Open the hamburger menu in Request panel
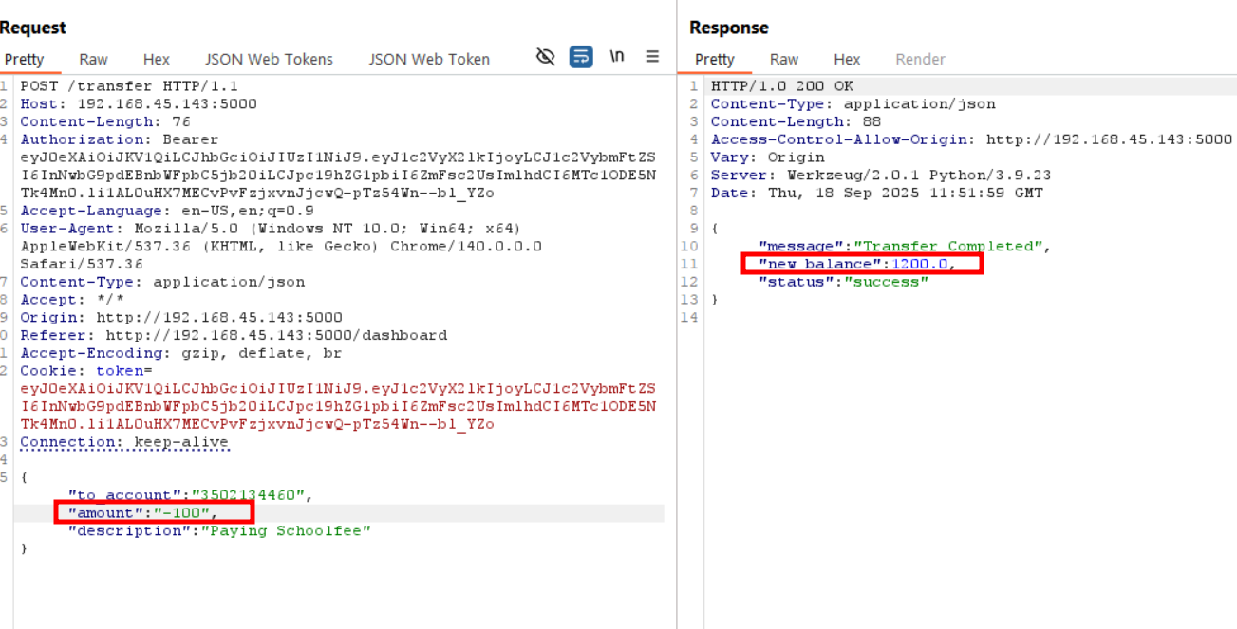Image resolution: width=1237 pixels, height=629 pixels. pos(652,57)
